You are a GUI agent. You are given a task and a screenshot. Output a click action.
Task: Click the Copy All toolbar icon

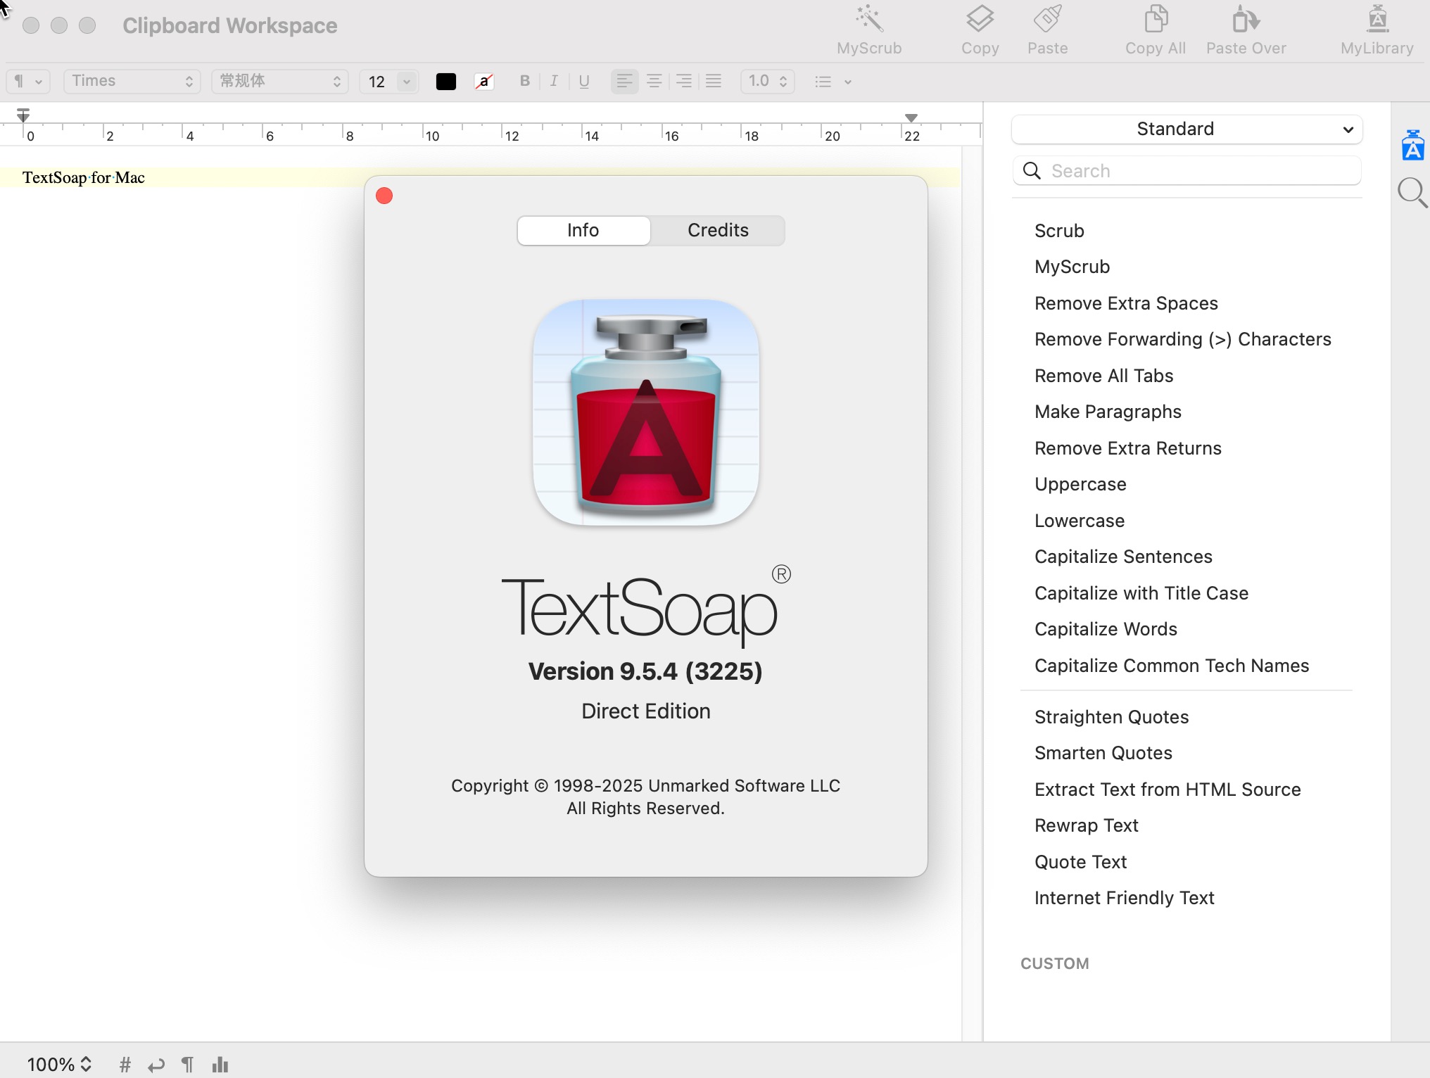pos(1156,19)
